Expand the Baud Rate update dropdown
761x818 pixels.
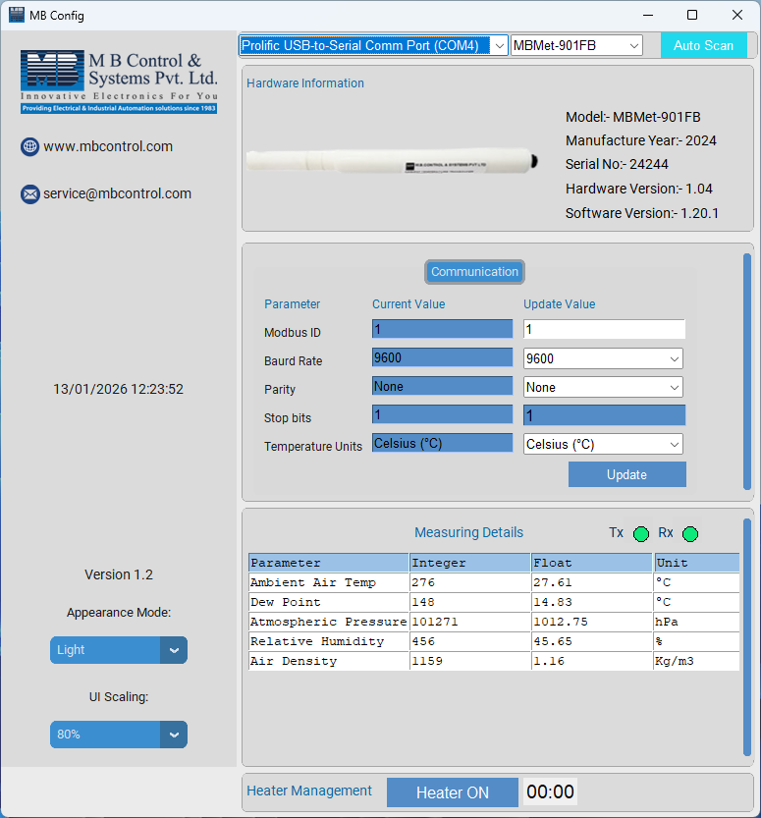click(603, 359)
